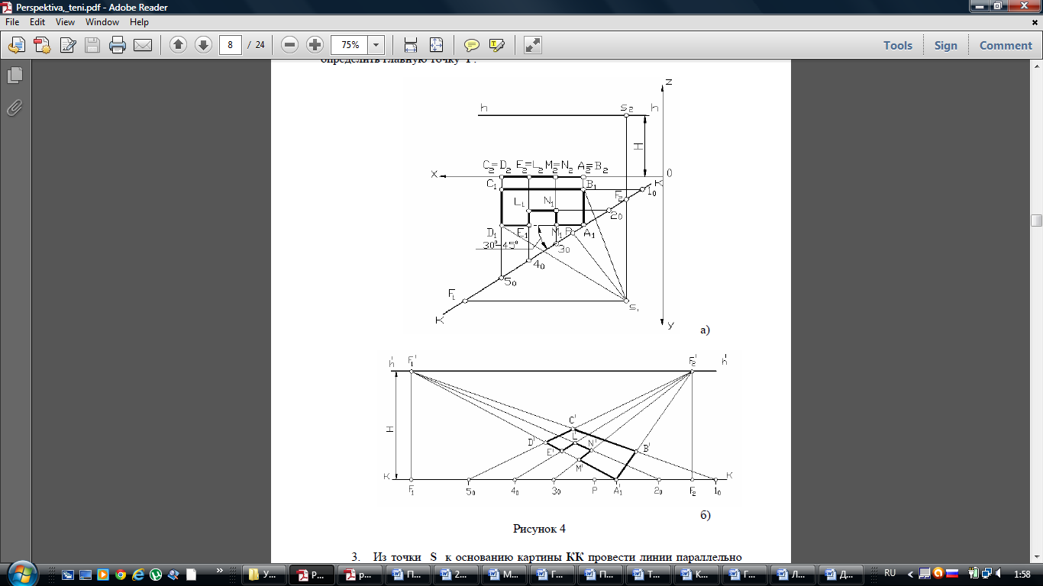Image resolution: width=1043 pixels, height=586 pixels.
Task: Send file by email envelope icon
Action: click(143, 45)
